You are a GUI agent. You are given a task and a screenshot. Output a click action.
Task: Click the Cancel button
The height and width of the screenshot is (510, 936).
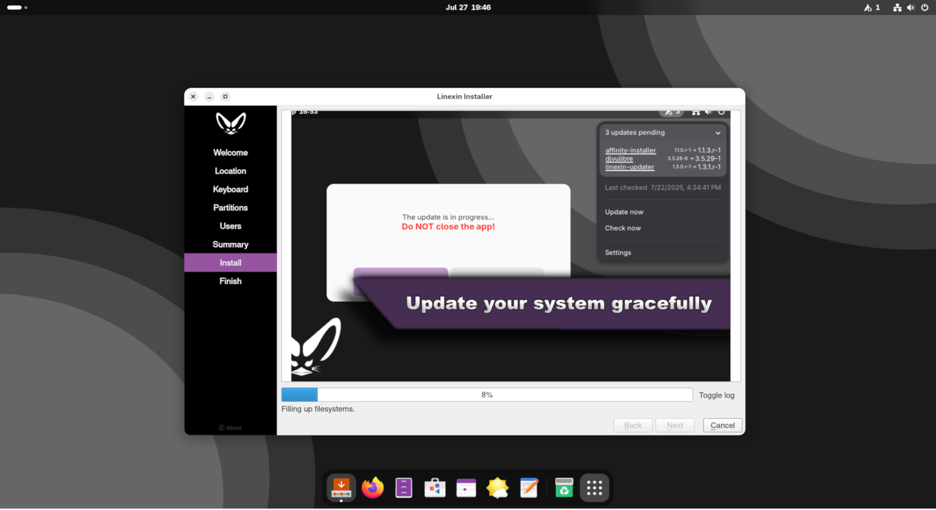[x=722, y=425]
